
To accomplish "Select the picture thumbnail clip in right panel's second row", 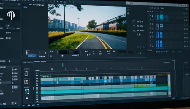I will (x=161, y=26).
